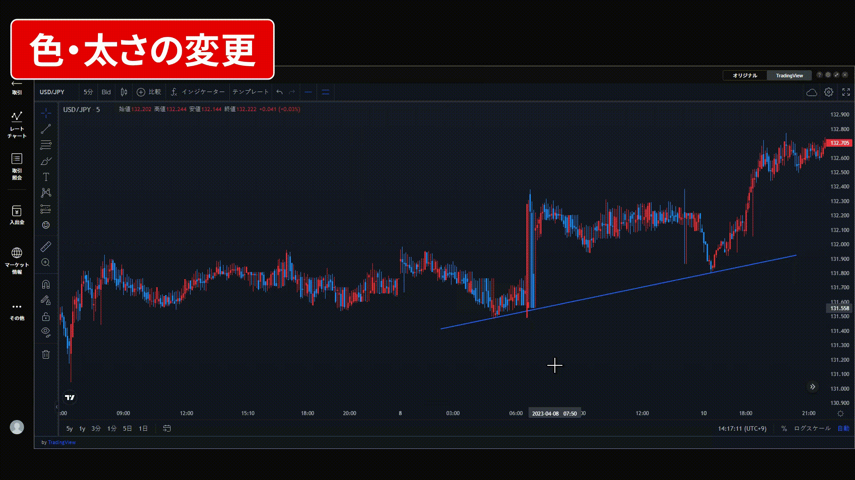
Task: Open the テンプレート dropdown
Action: coord(250,92)
